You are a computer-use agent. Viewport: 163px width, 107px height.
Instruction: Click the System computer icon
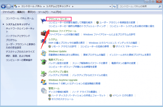[x=43, y=42]
